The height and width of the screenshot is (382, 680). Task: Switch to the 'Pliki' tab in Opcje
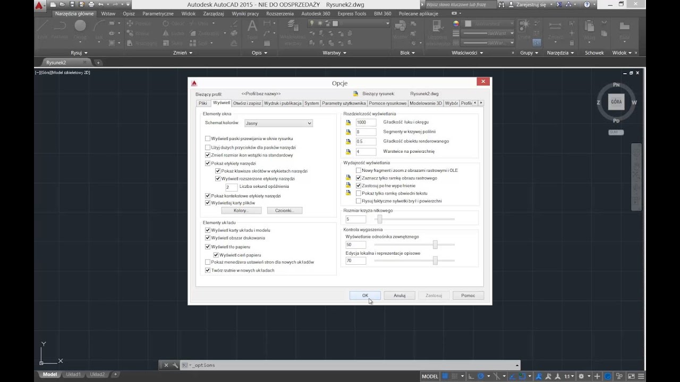203,103
